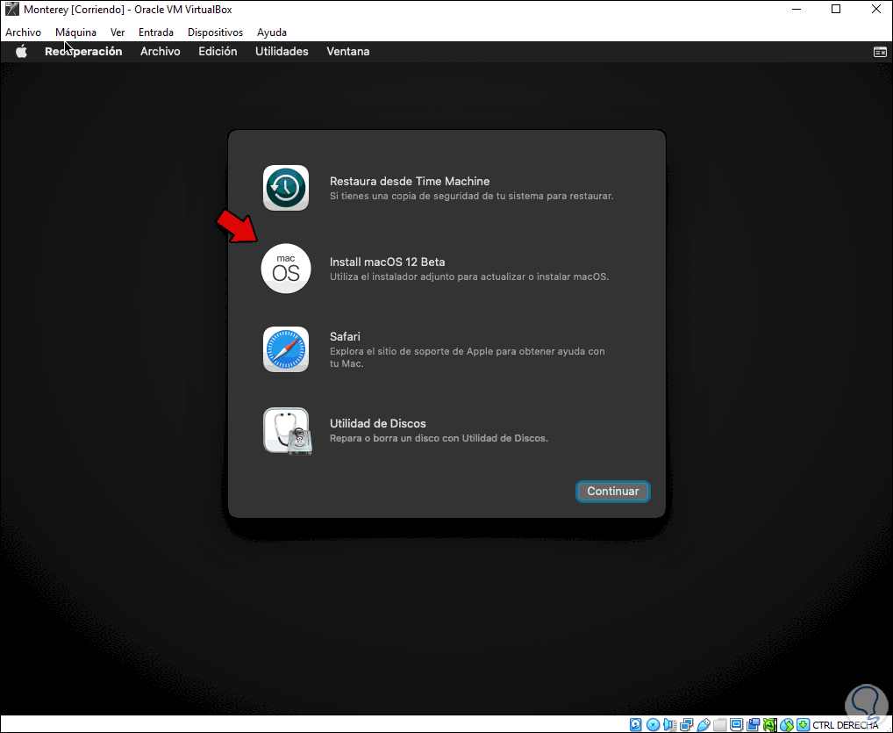This screenshot has height=733, width=893.
Task: Click the CTRL DERECHA host key label
Action: [x=845, y=725]
